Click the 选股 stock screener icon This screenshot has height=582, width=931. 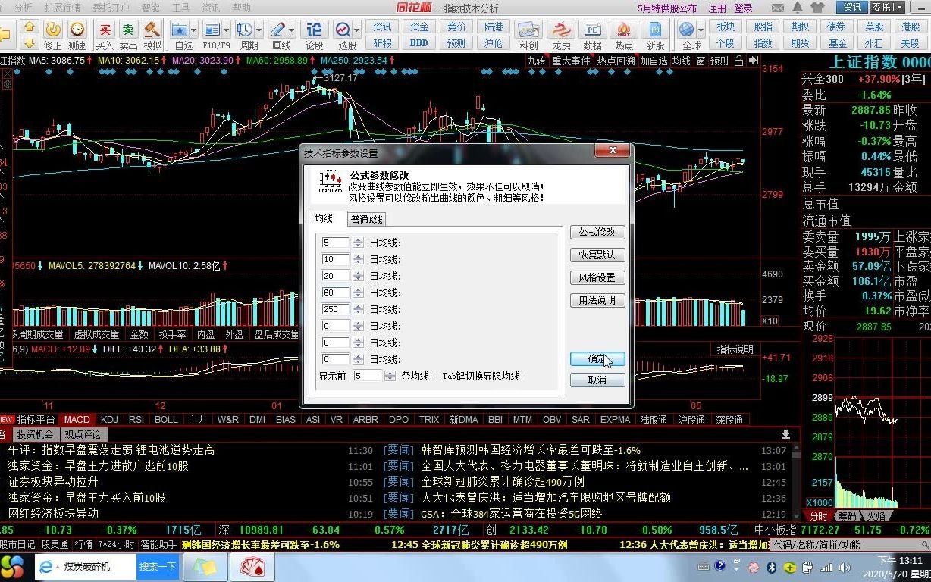(x=343, y=30)
